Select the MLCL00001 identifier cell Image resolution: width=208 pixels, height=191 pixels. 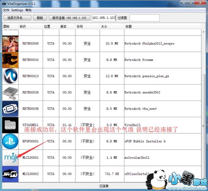pyautogui.click(x=31, y=158)
